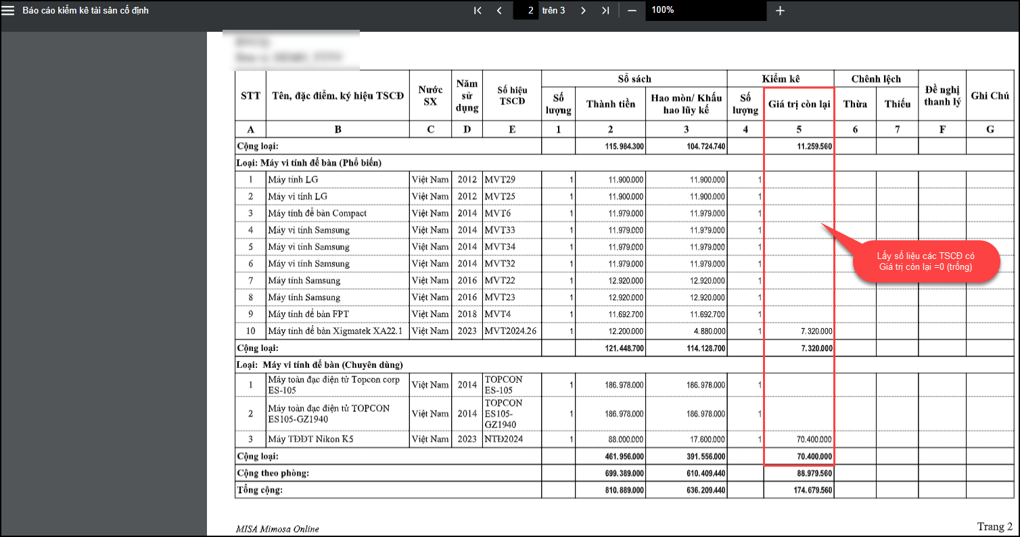Go to the next page
This screenshot has width=1020, height=537.
(583, 10)
